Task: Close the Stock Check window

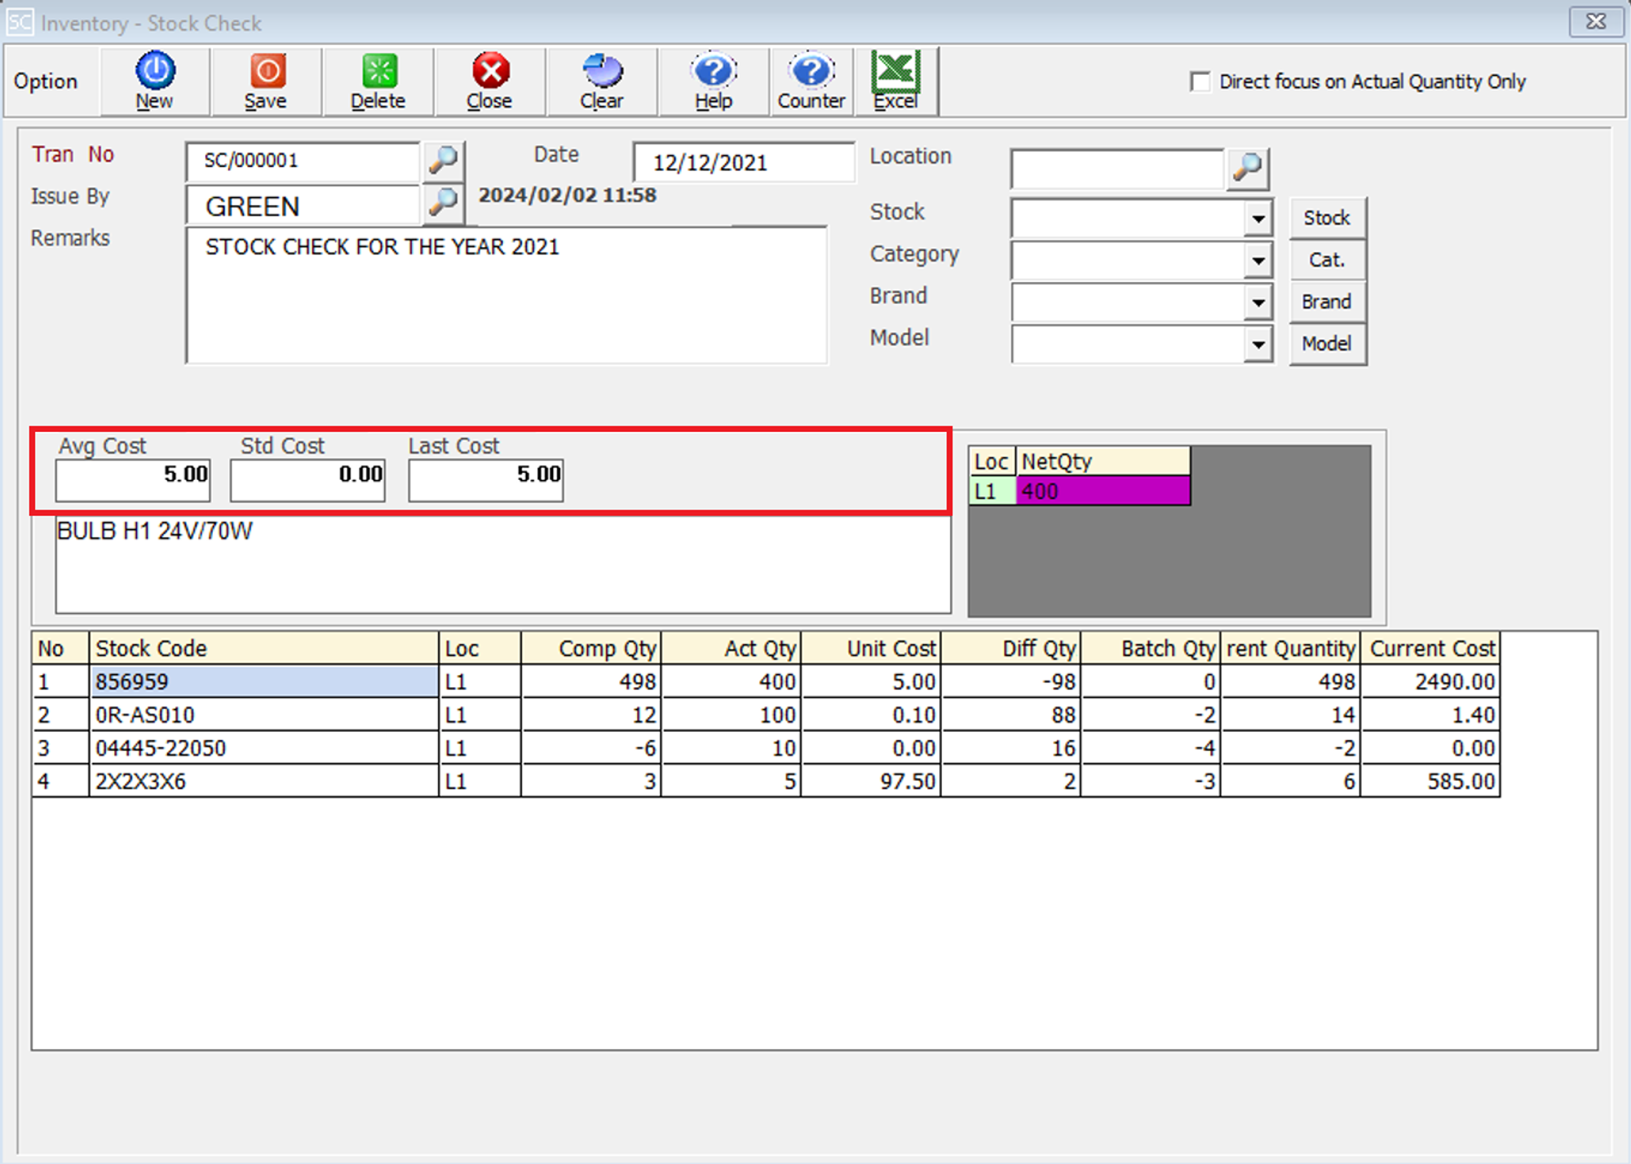Action: tap(1596, 21)
